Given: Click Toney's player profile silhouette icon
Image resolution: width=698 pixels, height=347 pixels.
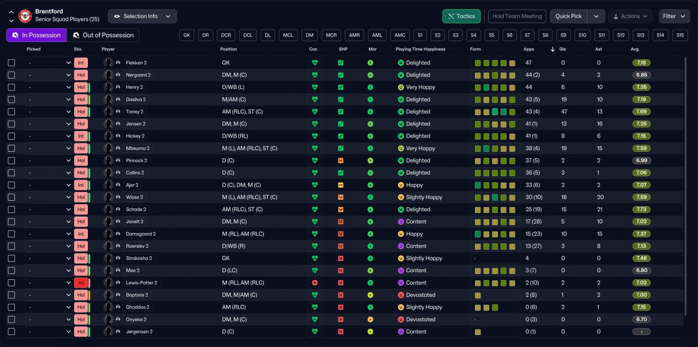Looking at the screenshot, I should coord(109,112).
